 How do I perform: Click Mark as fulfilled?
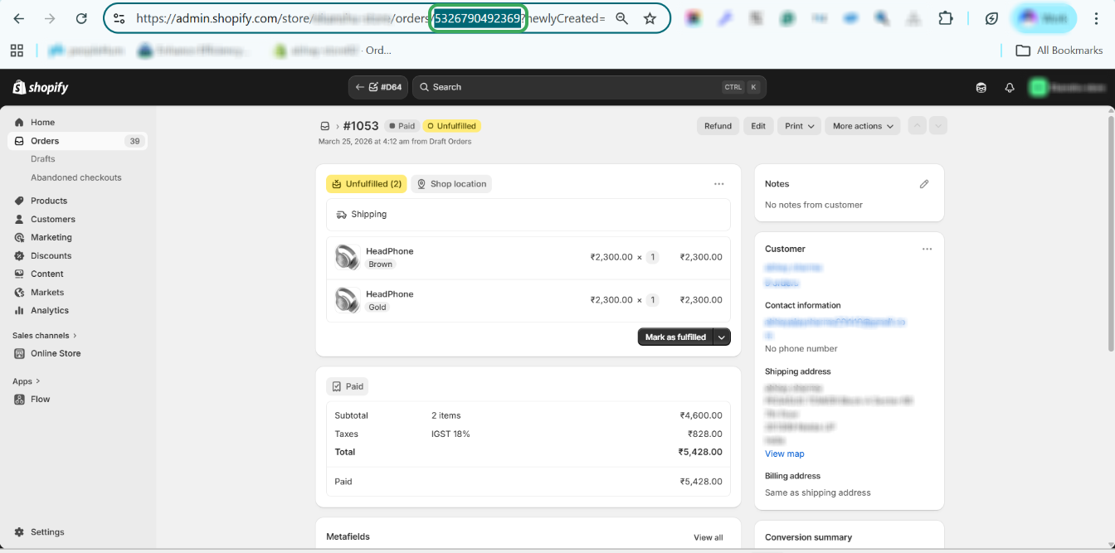coord(675,337)
